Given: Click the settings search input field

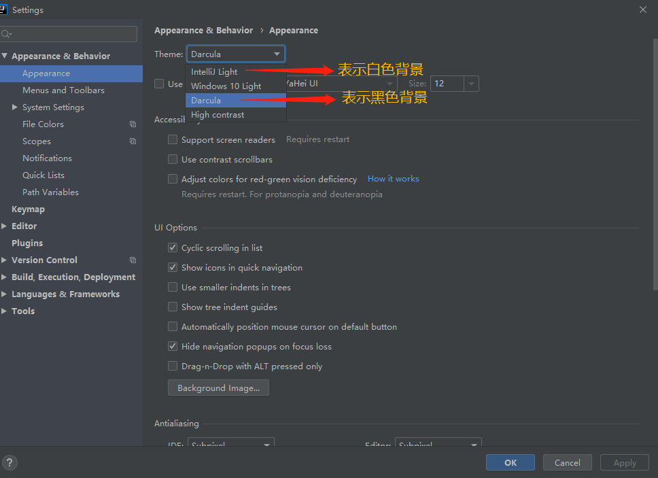Looking at the screenshot, I should [69, 34].
